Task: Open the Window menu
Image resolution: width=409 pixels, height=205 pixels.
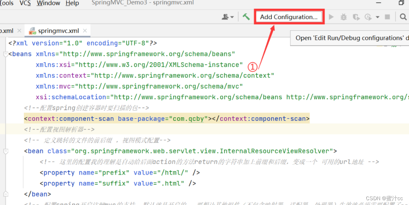Action: (48, 3)
